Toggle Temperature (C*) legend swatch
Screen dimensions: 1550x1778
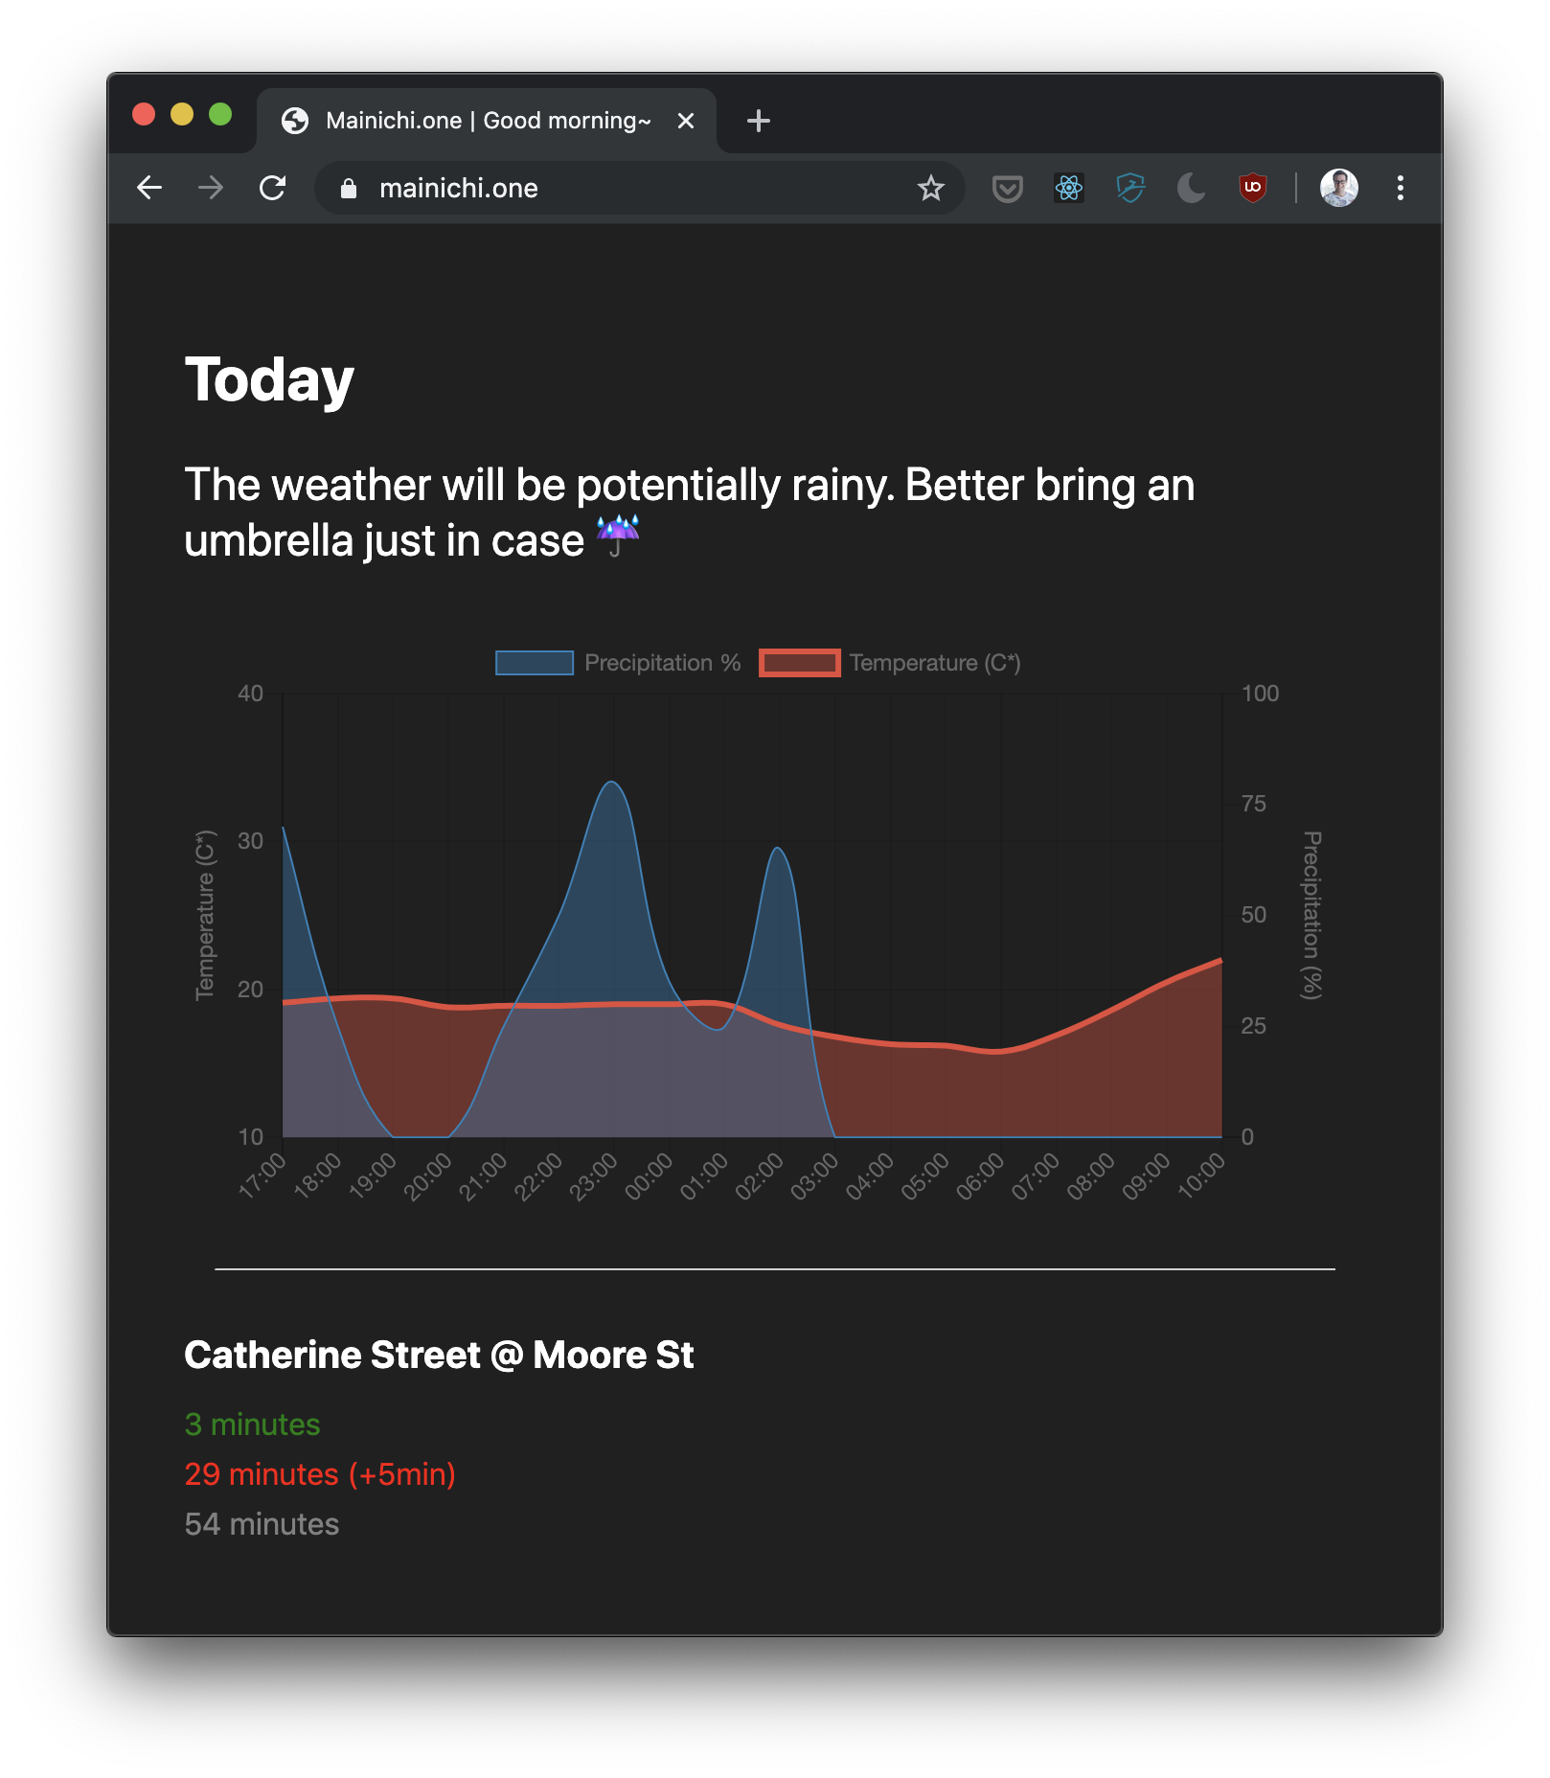(x=800, y=663)
